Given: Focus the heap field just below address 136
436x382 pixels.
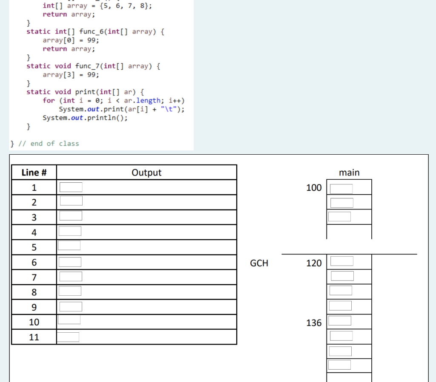Looking at the screenshot, I should tap(341, 336).
